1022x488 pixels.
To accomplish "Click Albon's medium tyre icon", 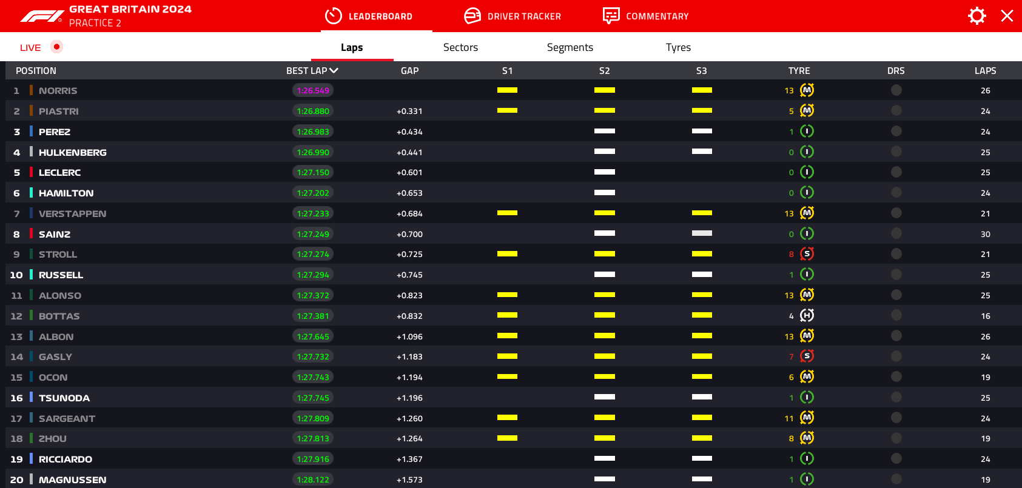I will 807,336.
